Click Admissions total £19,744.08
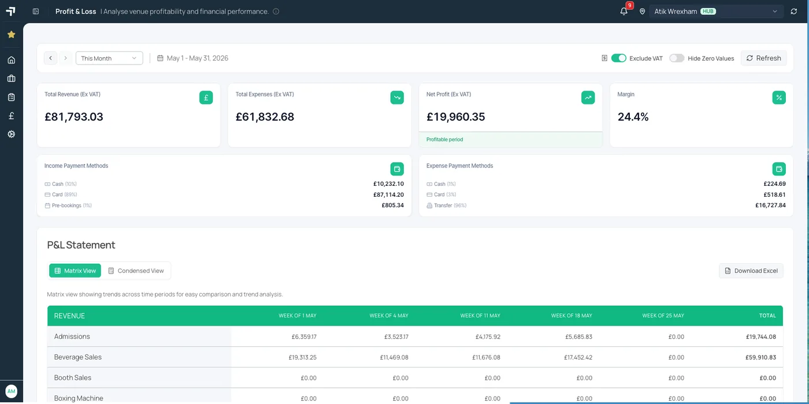This screenshot has height=404, width=809. click(x=761, y=336)
